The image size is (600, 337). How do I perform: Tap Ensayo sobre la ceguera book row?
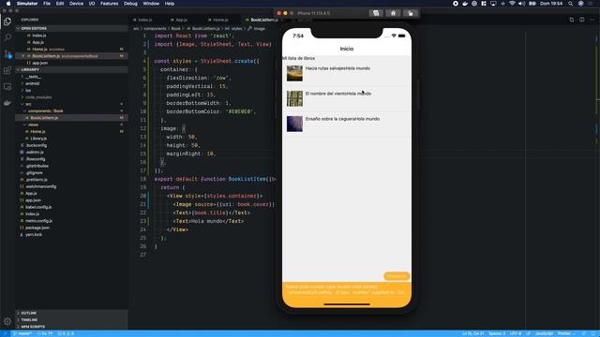tap(347, 124)
